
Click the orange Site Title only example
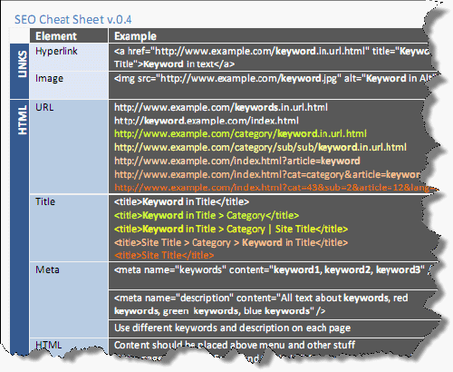coord(164,255)
